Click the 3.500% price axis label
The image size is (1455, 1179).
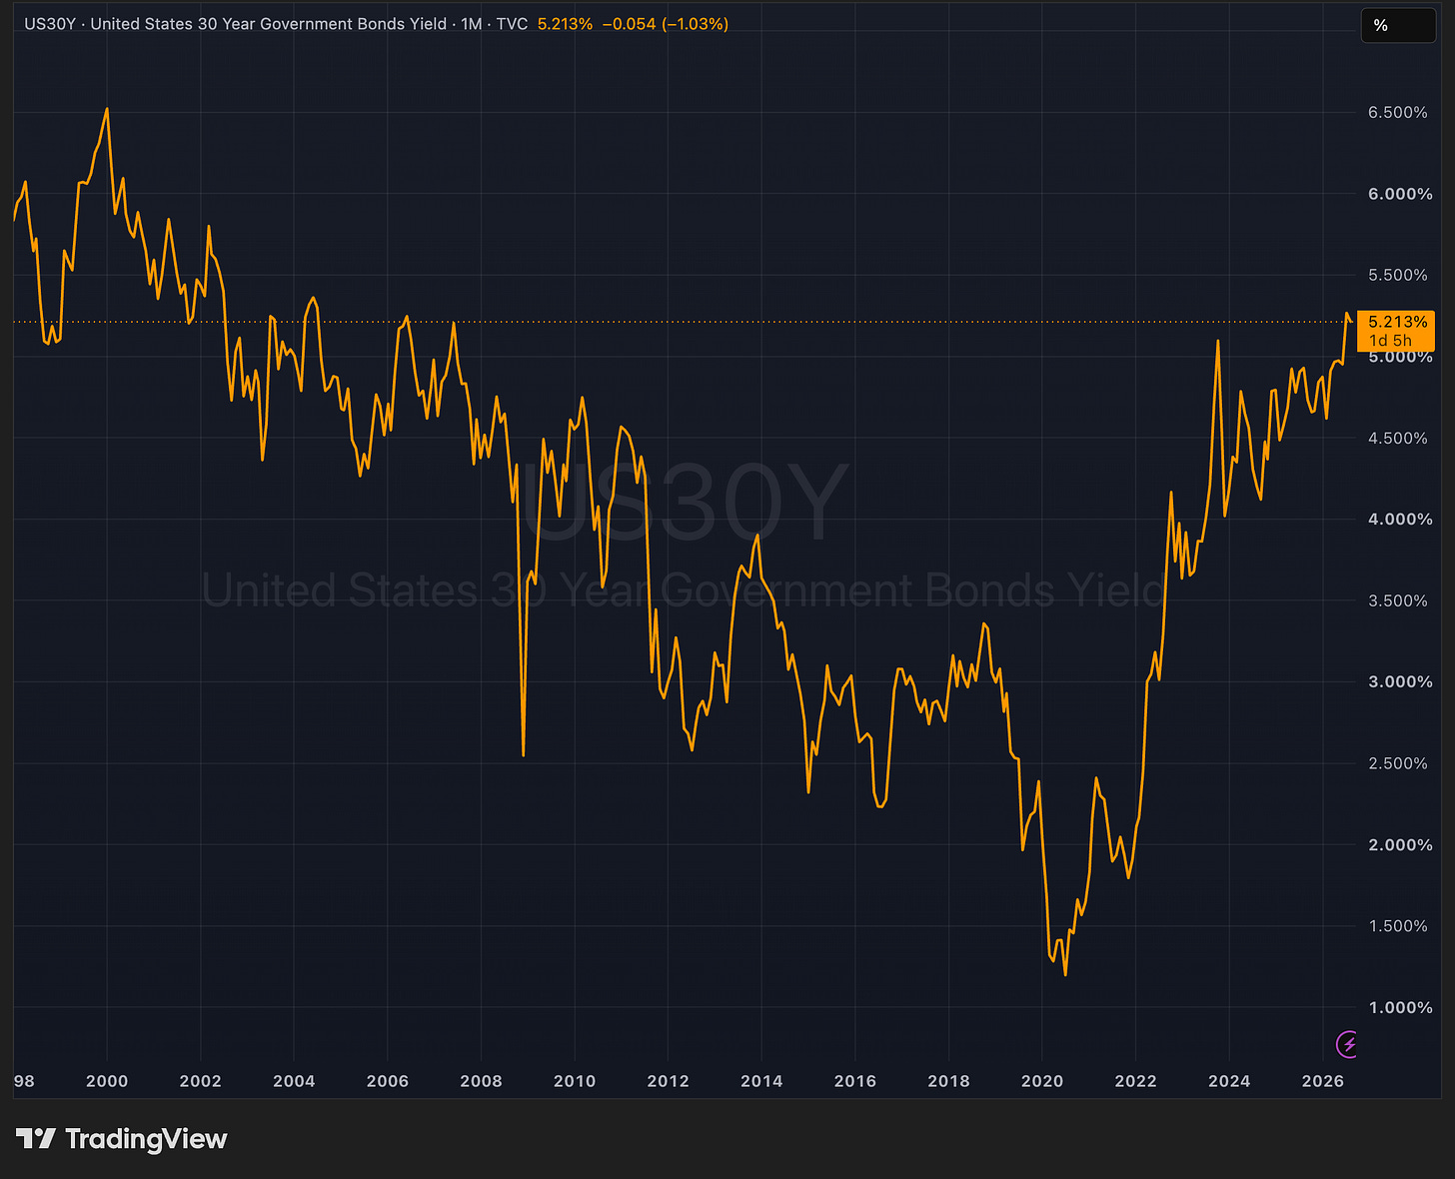point(1398,601)
